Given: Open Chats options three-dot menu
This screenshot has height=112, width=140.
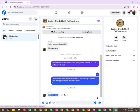Looking at the screenshot, I should [x=30, y=19].
